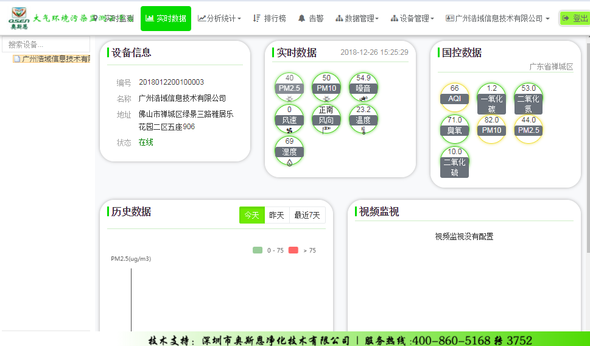The image size is (590, 346).
Task: Toggle the > 75 red legend
Action: pyautogui.click(x=302, y=250)
